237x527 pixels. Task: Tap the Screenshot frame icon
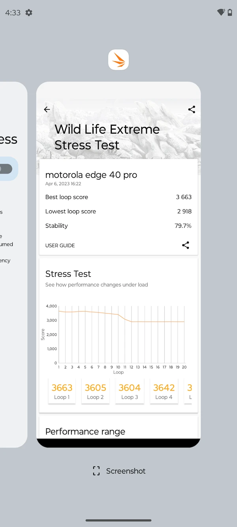click(x=96, y=471)
